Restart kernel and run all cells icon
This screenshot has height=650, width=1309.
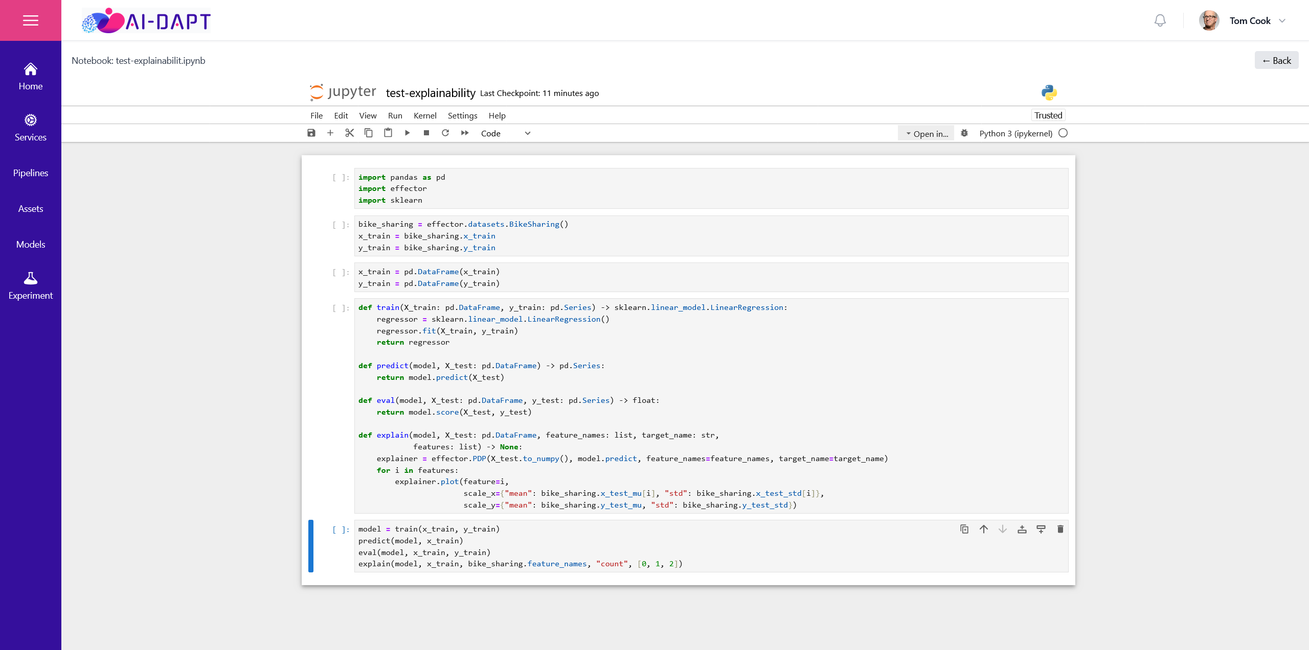click(465, 133)
